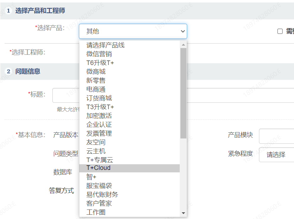
Task: Select 订货商城 option
Action: click(x=129, y=98)
